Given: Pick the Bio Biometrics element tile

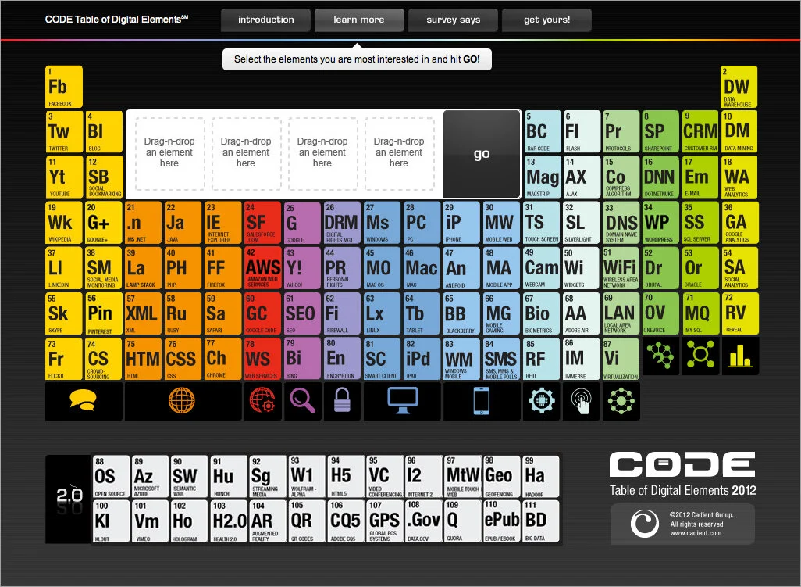Looking at the screenshot, I should 542,313.
